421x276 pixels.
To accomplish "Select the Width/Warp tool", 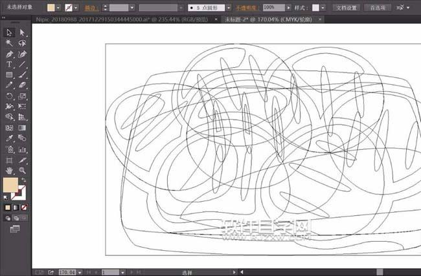I will pos(9,107).
